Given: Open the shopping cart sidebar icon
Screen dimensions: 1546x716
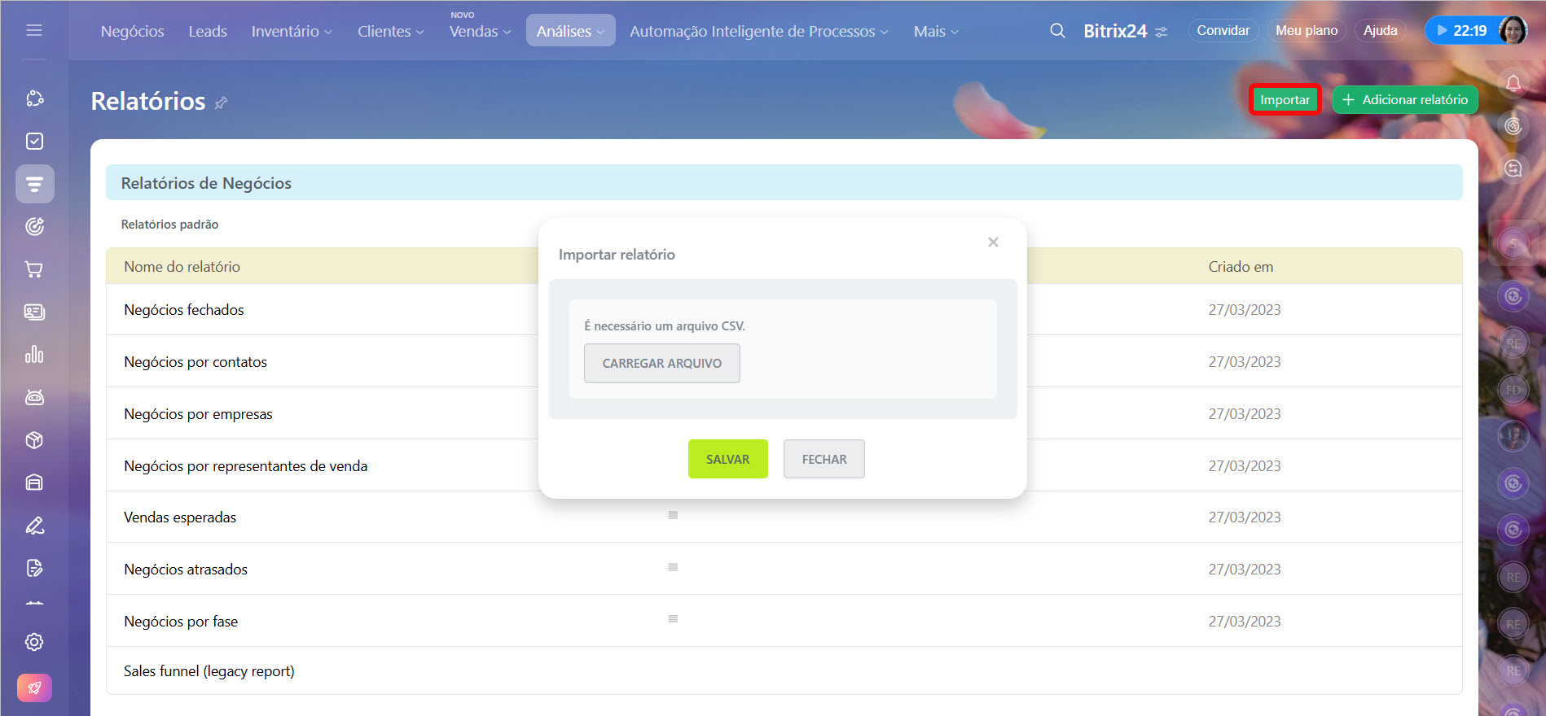Looking at the screenshot, I should pos(34,269).
